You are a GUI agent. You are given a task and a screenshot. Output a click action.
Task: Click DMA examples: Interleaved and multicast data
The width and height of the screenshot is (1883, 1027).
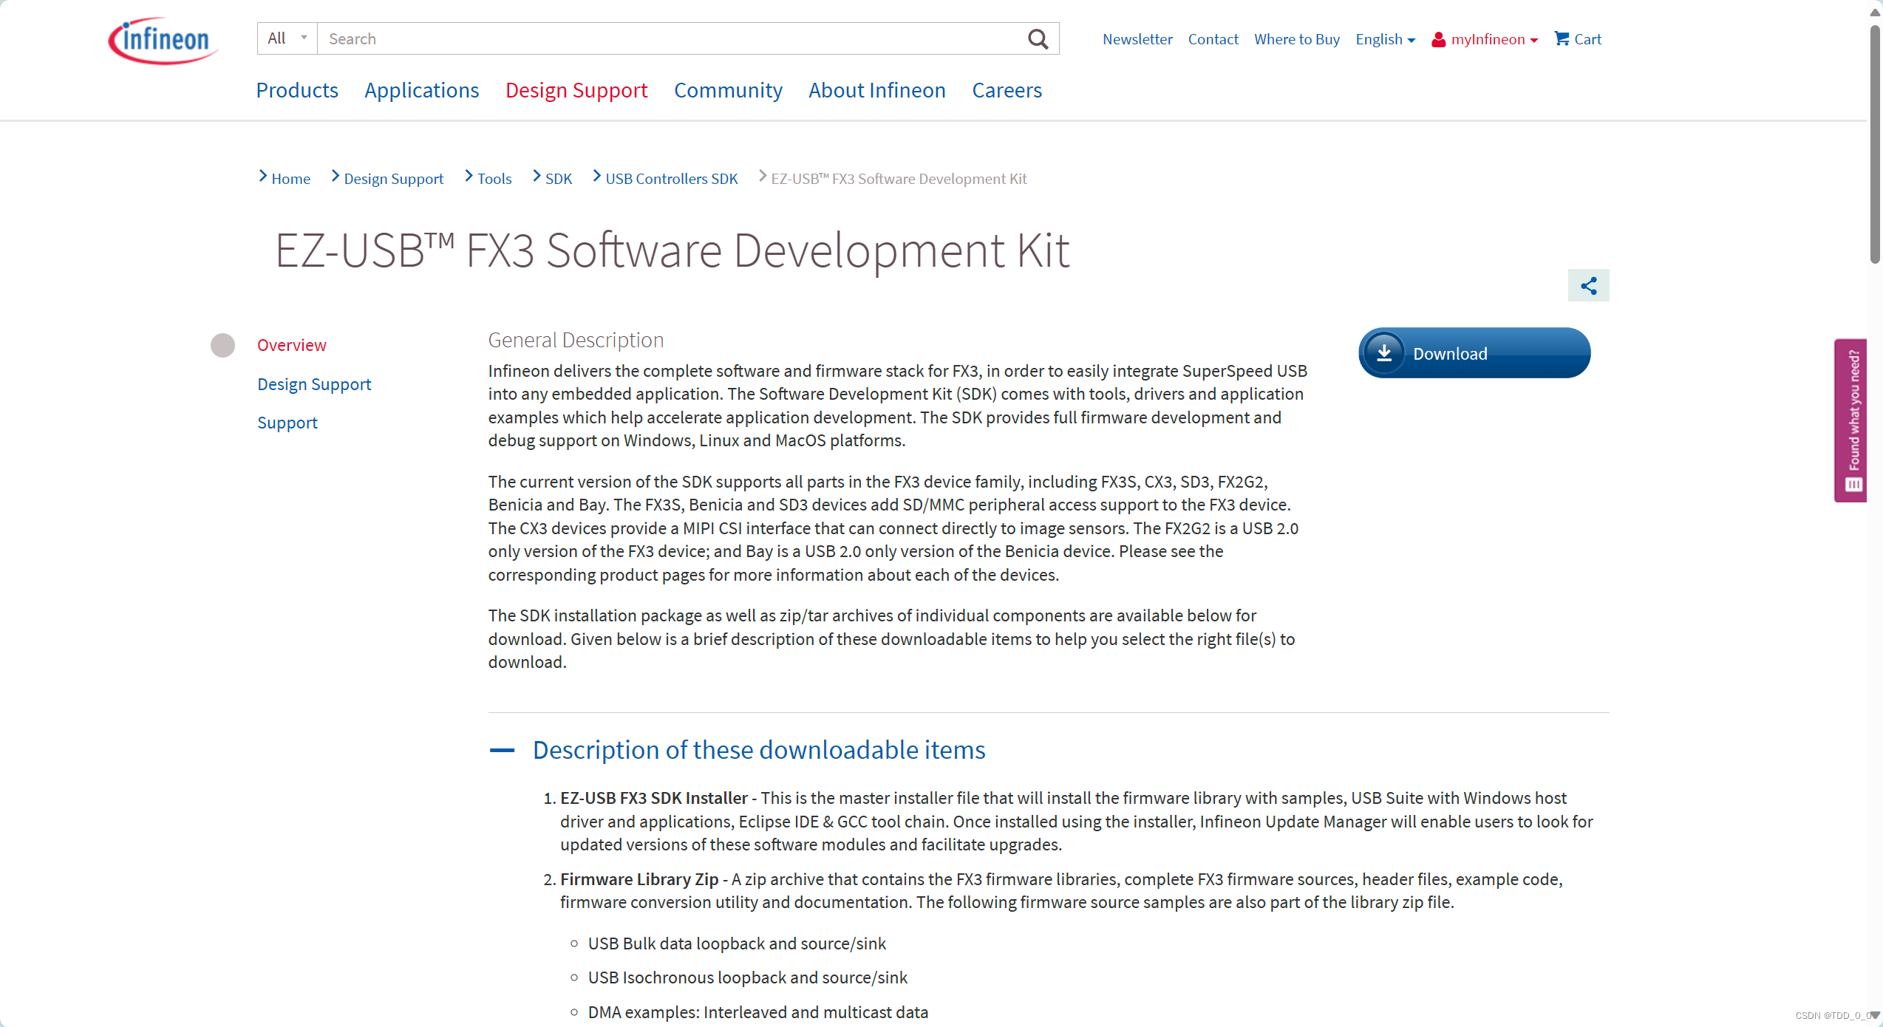(x=757, y=1012)
